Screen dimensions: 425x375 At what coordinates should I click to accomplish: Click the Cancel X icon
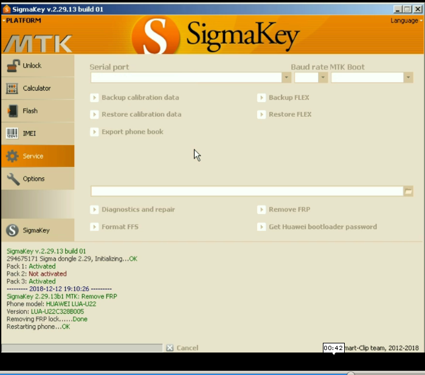pyautogui.click(x=170, y=348)
